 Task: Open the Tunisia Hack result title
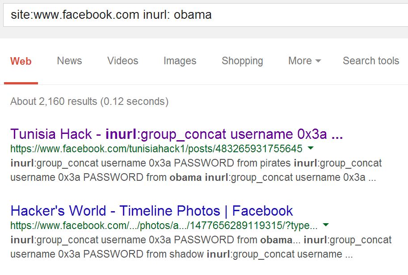[177, 134]
